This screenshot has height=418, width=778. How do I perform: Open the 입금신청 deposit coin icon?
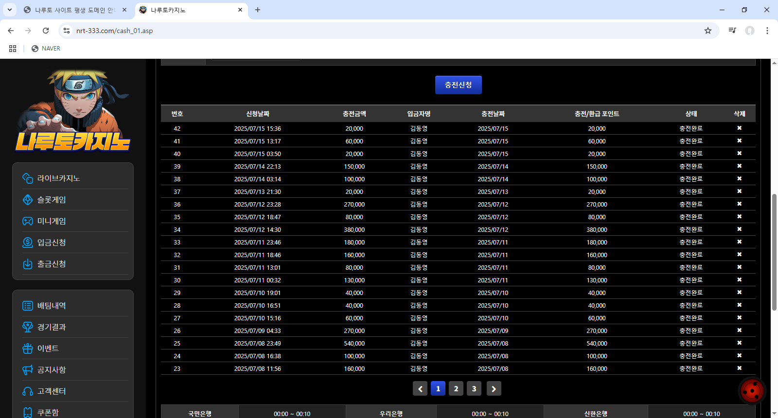tap(28, 243)
